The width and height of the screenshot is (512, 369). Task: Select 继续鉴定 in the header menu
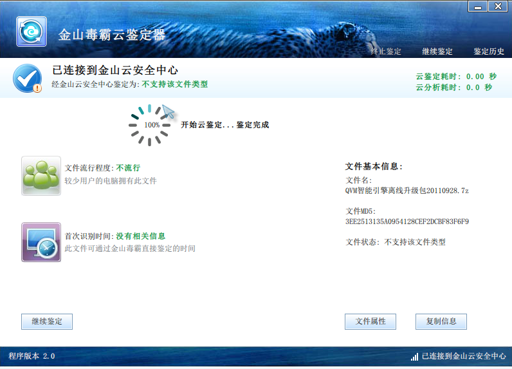point(437,52)
